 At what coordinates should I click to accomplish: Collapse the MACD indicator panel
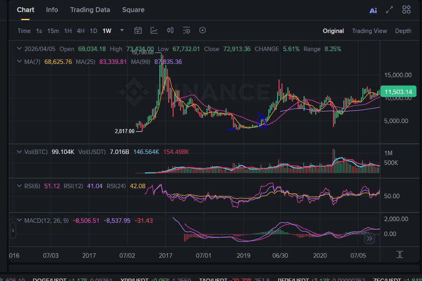[x=19, y=220]
